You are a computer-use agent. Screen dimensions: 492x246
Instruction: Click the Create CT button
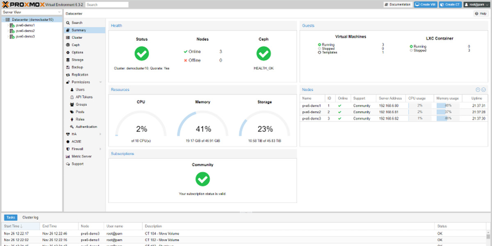pos(450,5)
